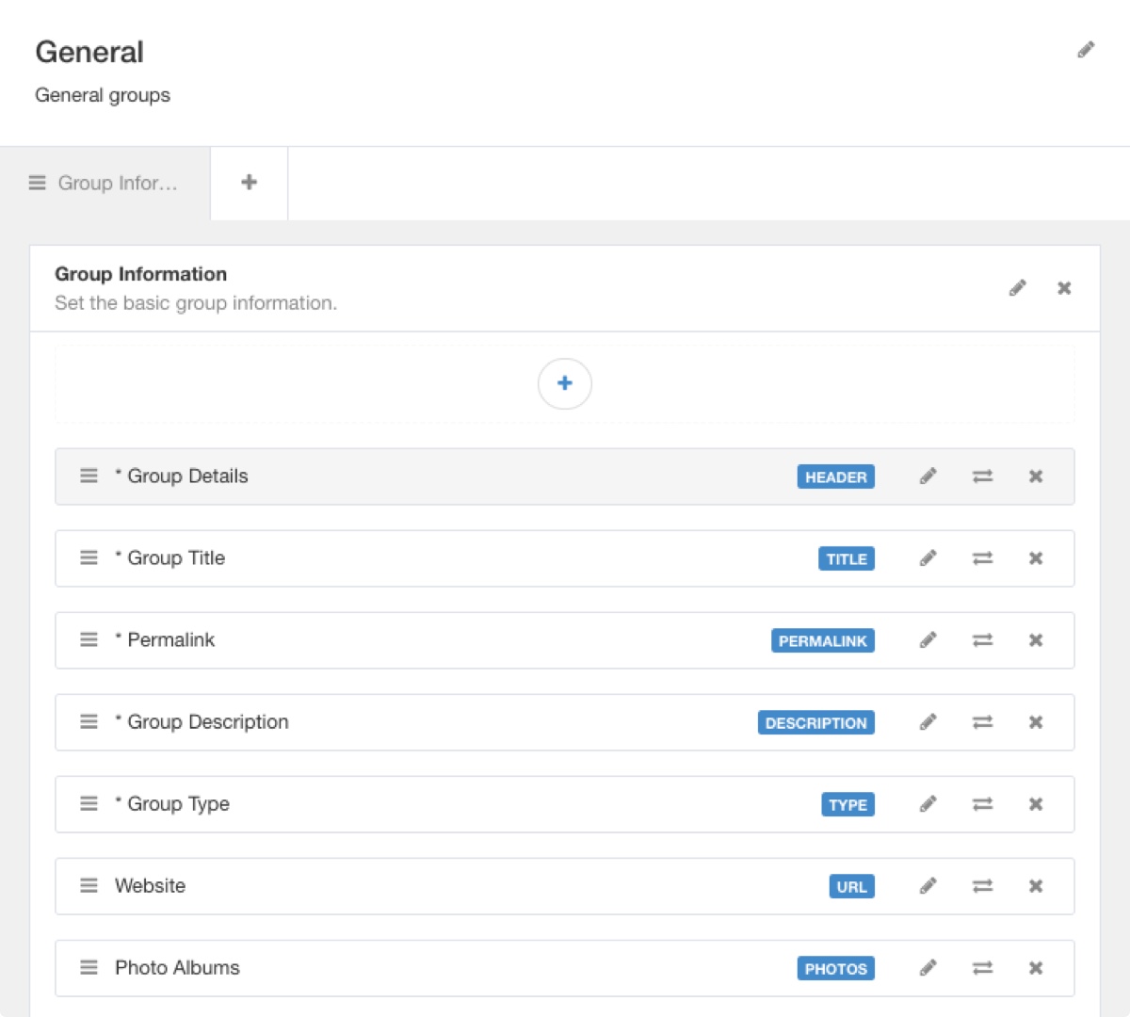Viewport: 1130px width, 1017px height.
Task: Move the Website field arrows icon
Action: (x=982, y=886)
